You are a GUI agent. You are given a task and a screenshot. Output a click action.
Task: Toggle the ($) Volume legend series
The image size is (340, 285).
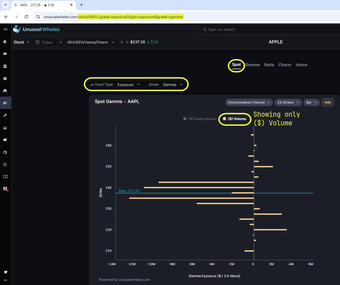(235, 119)
